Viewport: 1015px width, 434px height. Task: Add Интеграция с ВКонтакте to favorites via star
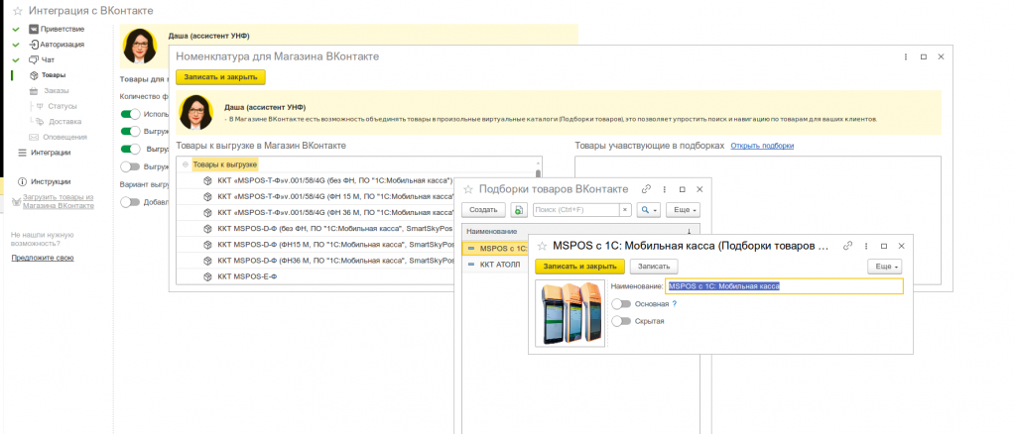18,11
